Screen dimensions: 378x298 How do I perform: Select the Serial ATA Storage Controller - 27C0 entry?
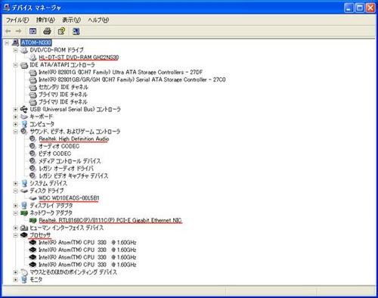(x=132, y=79)
